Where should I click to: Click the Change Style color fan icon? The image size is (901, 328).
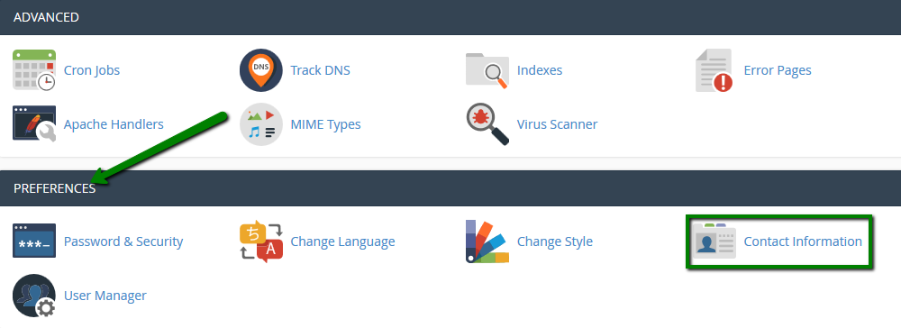click(x=487, y=241)
